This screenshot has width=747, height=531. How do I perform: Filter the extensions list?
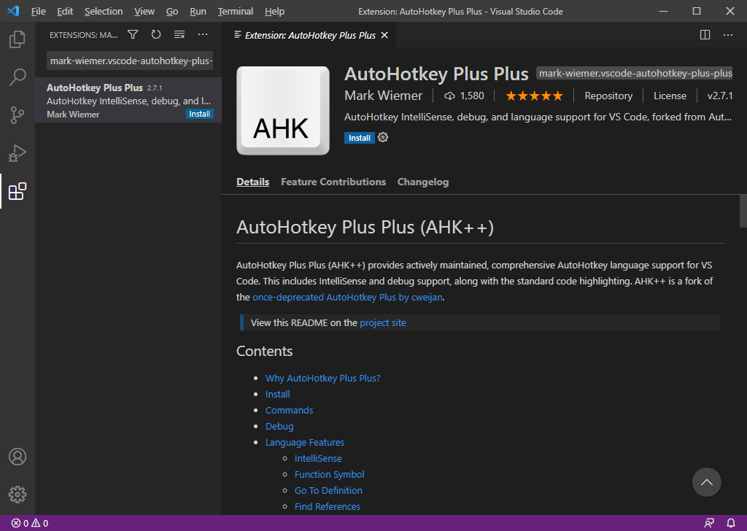click(x=132, y=34)
